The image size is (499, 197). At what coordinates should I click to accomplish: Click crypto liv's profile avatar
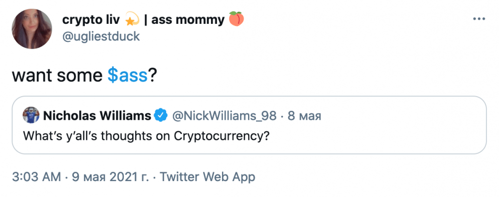coord(32,29)
